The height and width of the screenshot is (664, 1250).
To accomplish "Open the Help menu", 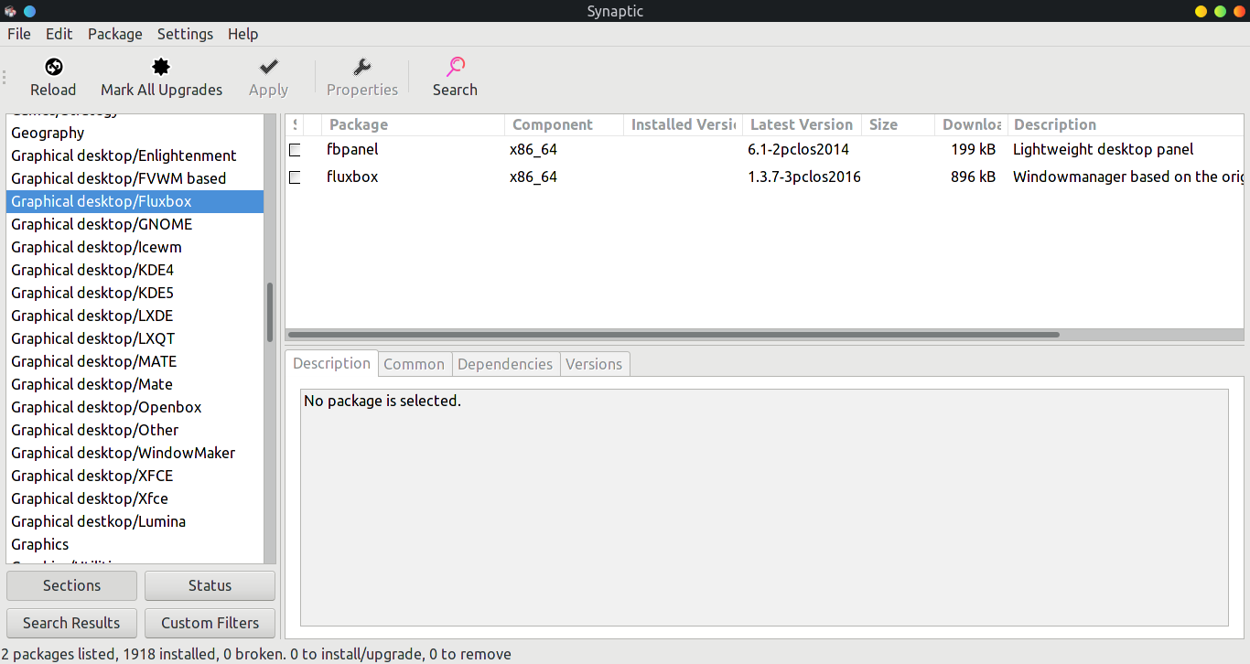I will [x=243, y=34].
